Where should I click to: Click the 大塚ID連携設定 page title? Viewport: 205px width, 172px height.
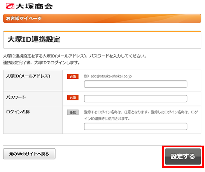pyautogui.click(x=34, y=39)
